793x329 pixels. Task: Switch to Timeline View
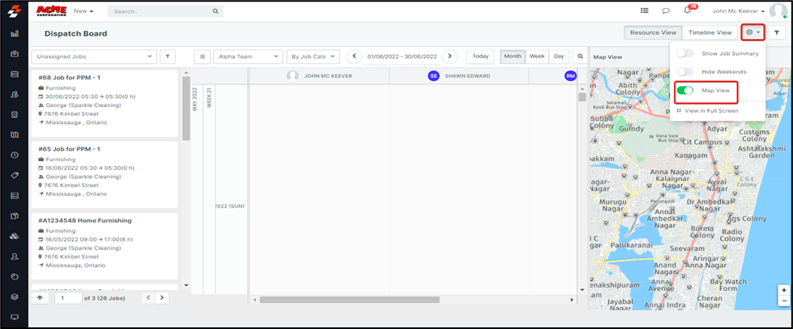click(710, 32)
